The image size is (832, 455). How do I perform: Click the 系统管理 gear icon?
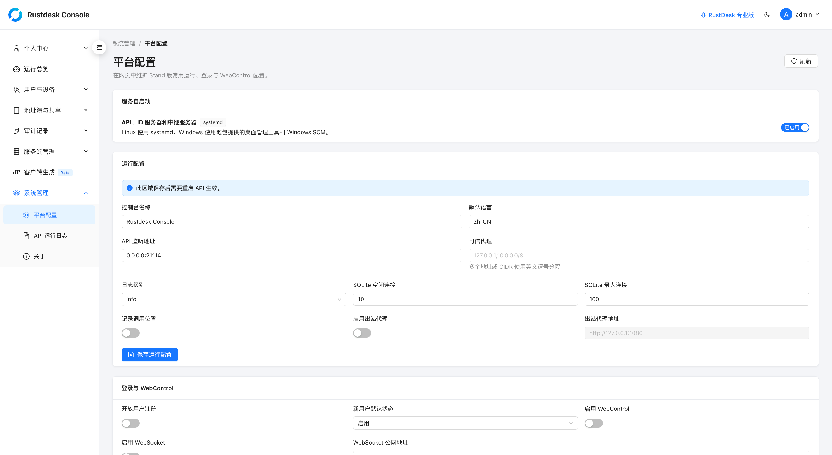(17, 193)
